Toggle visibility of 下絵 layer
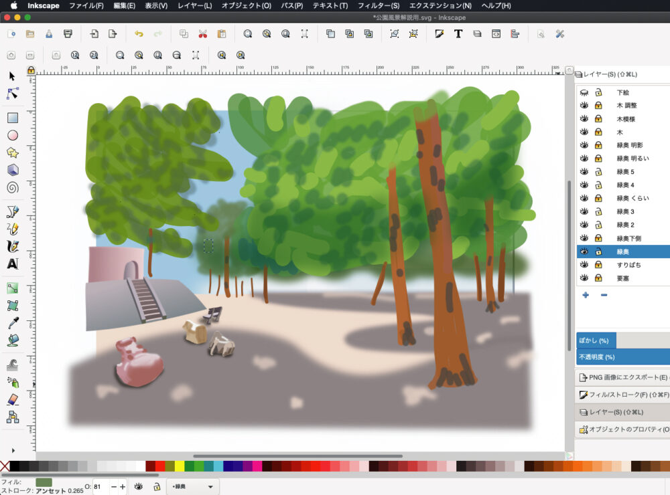The height and width of the screenshot is (495, 670). (x=584, y=92)
